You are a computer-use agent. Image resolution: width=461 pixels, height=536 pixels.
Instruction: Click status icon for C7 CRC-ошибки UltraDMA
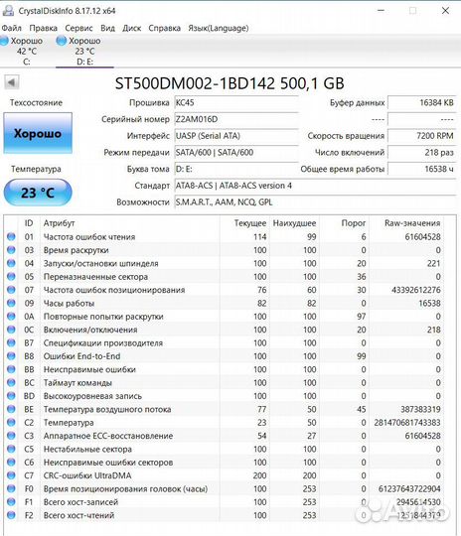pos(11,475)
